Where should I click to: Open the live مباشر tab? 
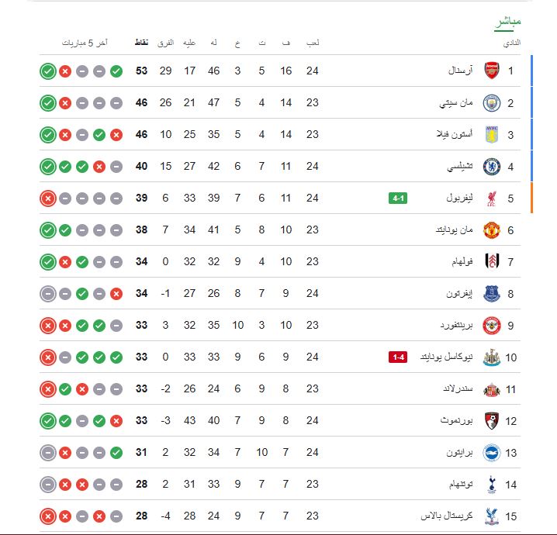507,22
